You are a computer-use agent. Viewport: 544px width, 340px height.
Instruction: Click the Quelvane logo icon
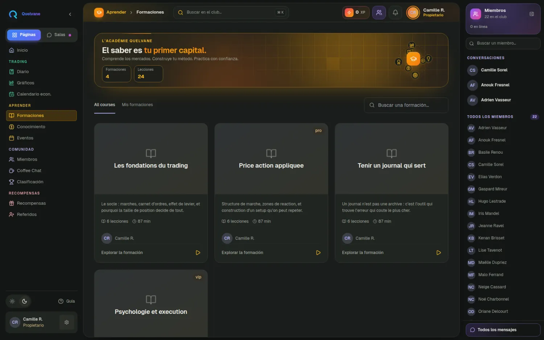point(13,14)
